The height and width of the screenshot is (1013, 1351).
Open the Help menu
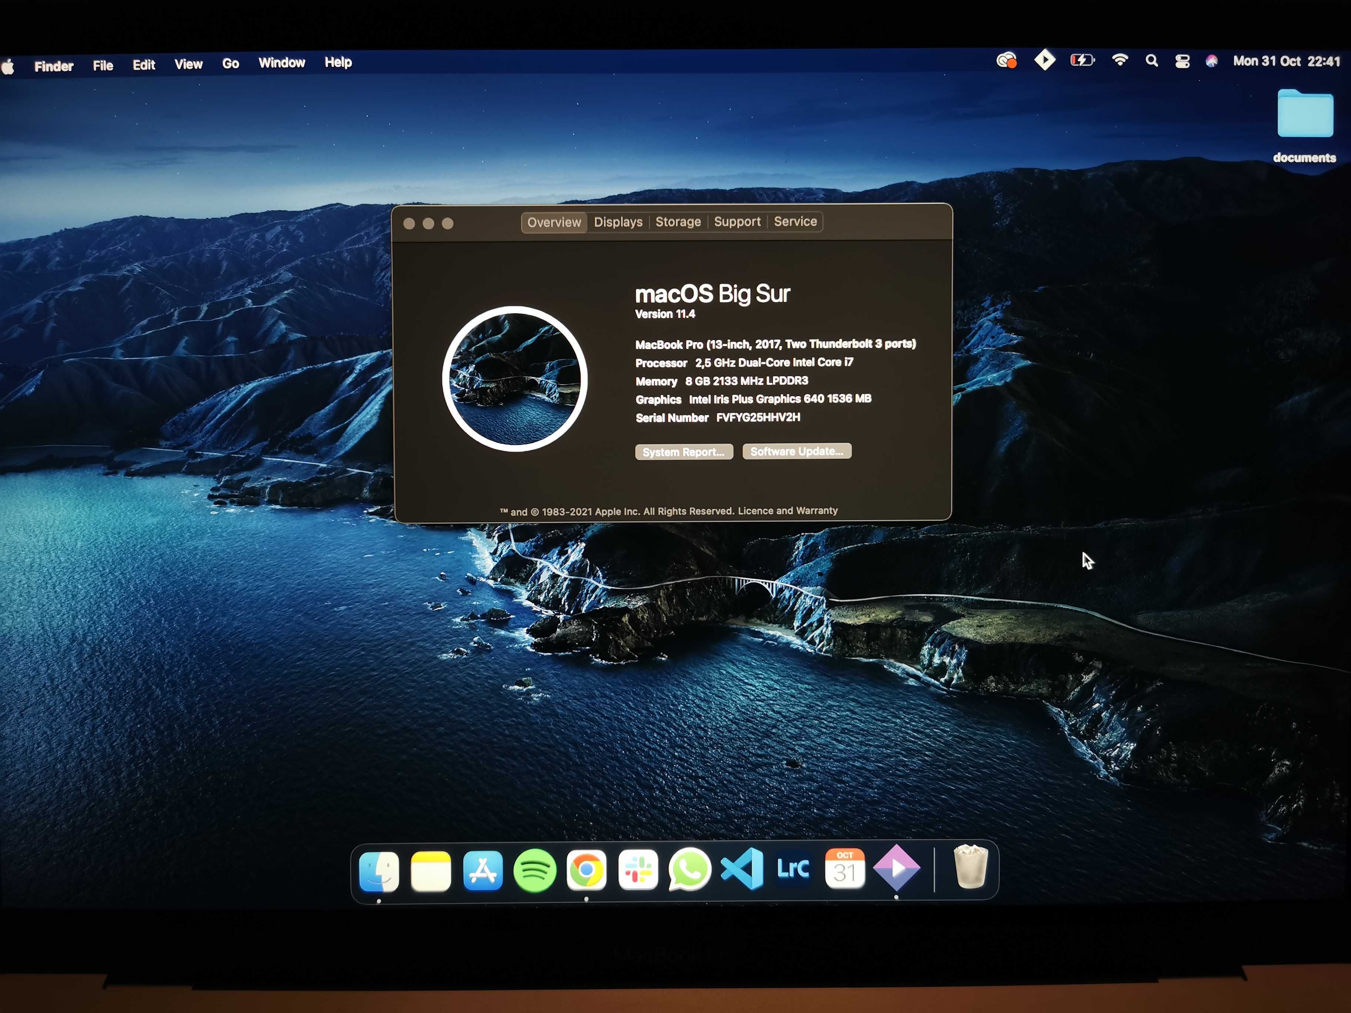click(338, 62)
